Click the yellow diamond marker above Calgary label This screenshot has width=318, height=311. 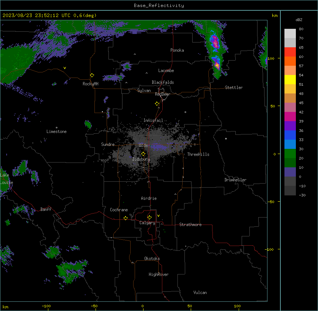pos(149,218)
